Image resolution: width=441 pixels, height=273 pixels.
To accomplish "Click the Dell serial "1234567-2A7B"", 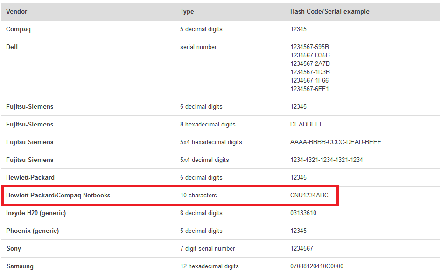I will 310,64.
